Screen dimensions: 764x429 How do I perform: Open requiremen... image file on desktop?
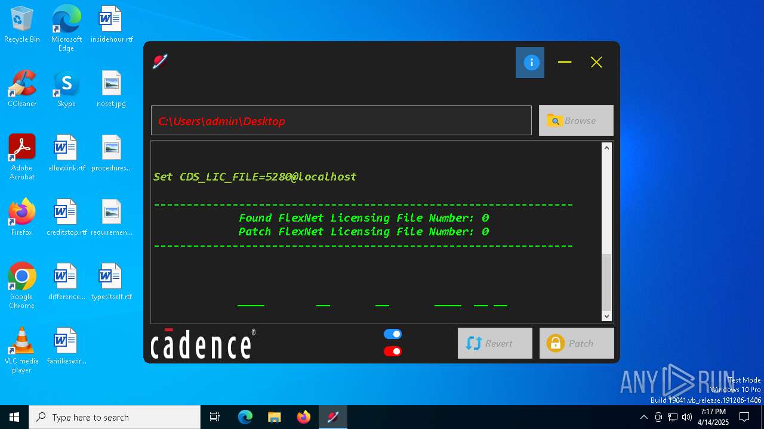(x=112, y=218)
